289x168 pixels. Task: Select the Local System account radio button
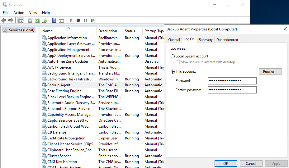coord(173,56)
